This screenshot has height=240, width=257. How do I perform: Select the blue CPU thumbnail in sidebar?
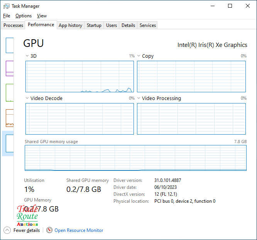pos(10,45)
